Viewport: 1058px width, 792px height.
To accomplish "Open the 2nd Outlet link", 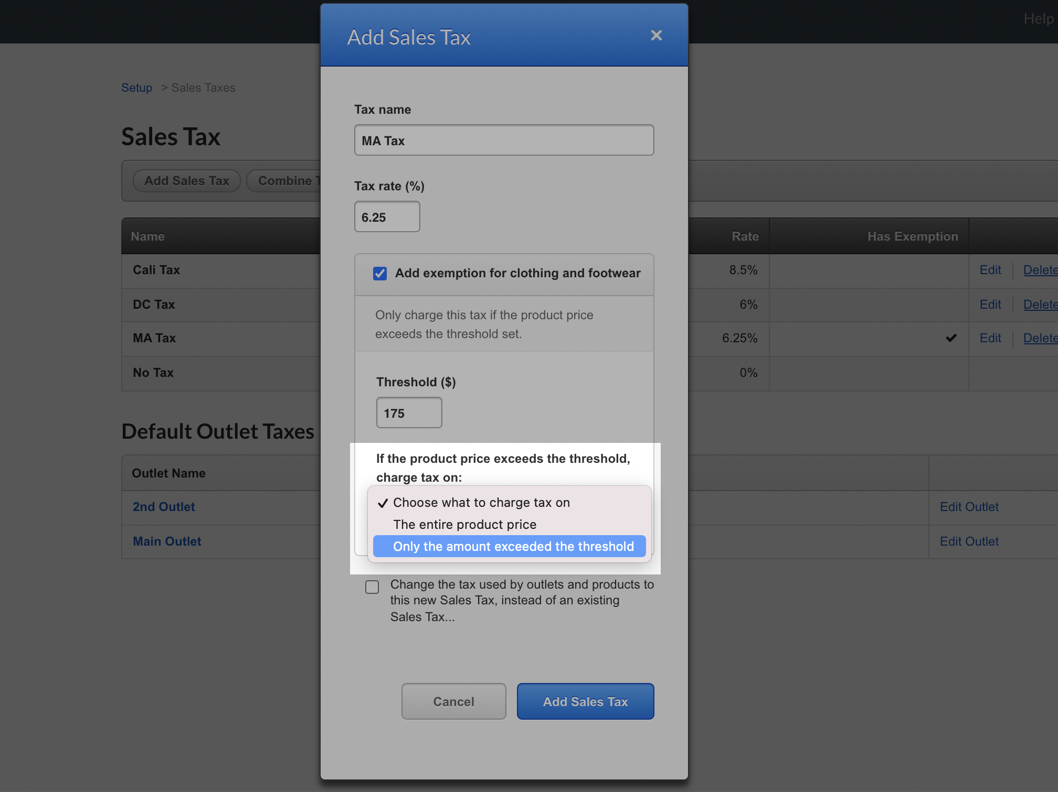I will coord(164,507).
